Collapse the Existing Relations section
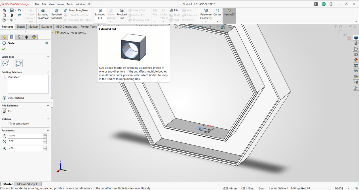 (48, 72)
